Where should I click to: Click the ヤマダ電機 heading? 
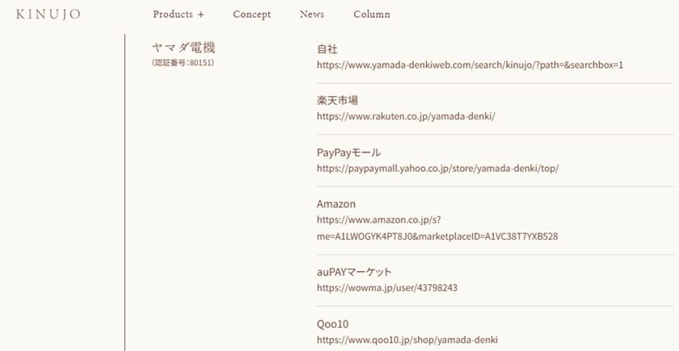pos(183,47)
